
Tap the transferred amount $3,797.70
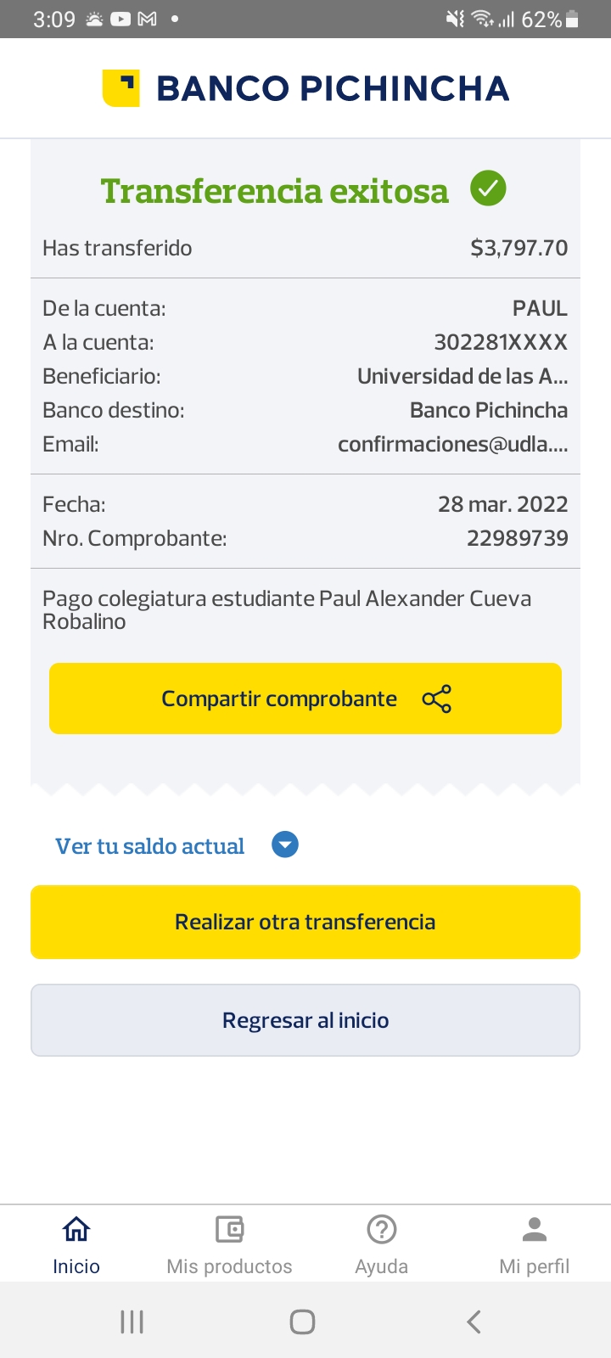click(519, 248)
